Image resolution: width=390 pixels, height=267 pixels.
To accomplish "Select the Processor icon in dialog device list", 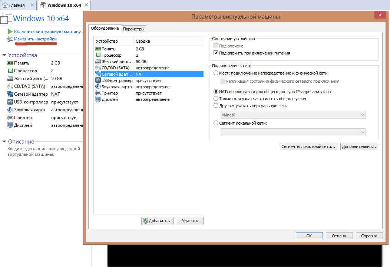I will click(x=98, y=55).
